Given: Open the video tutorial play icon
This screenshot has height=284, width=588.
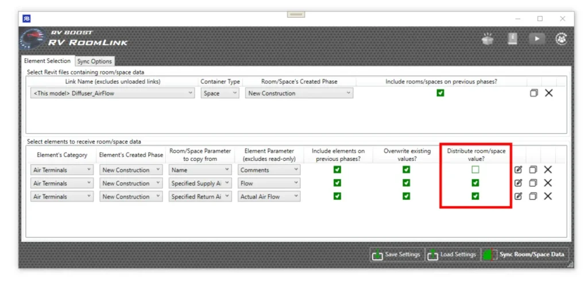Looking at the screenshot, I should pyautogui.click(x=537, y=39).
